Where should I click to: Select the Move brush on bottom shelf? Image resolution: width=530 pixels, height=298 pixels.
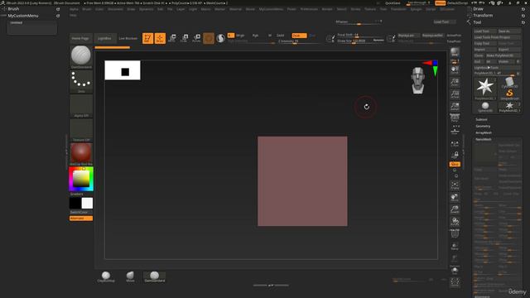[130, 276]
